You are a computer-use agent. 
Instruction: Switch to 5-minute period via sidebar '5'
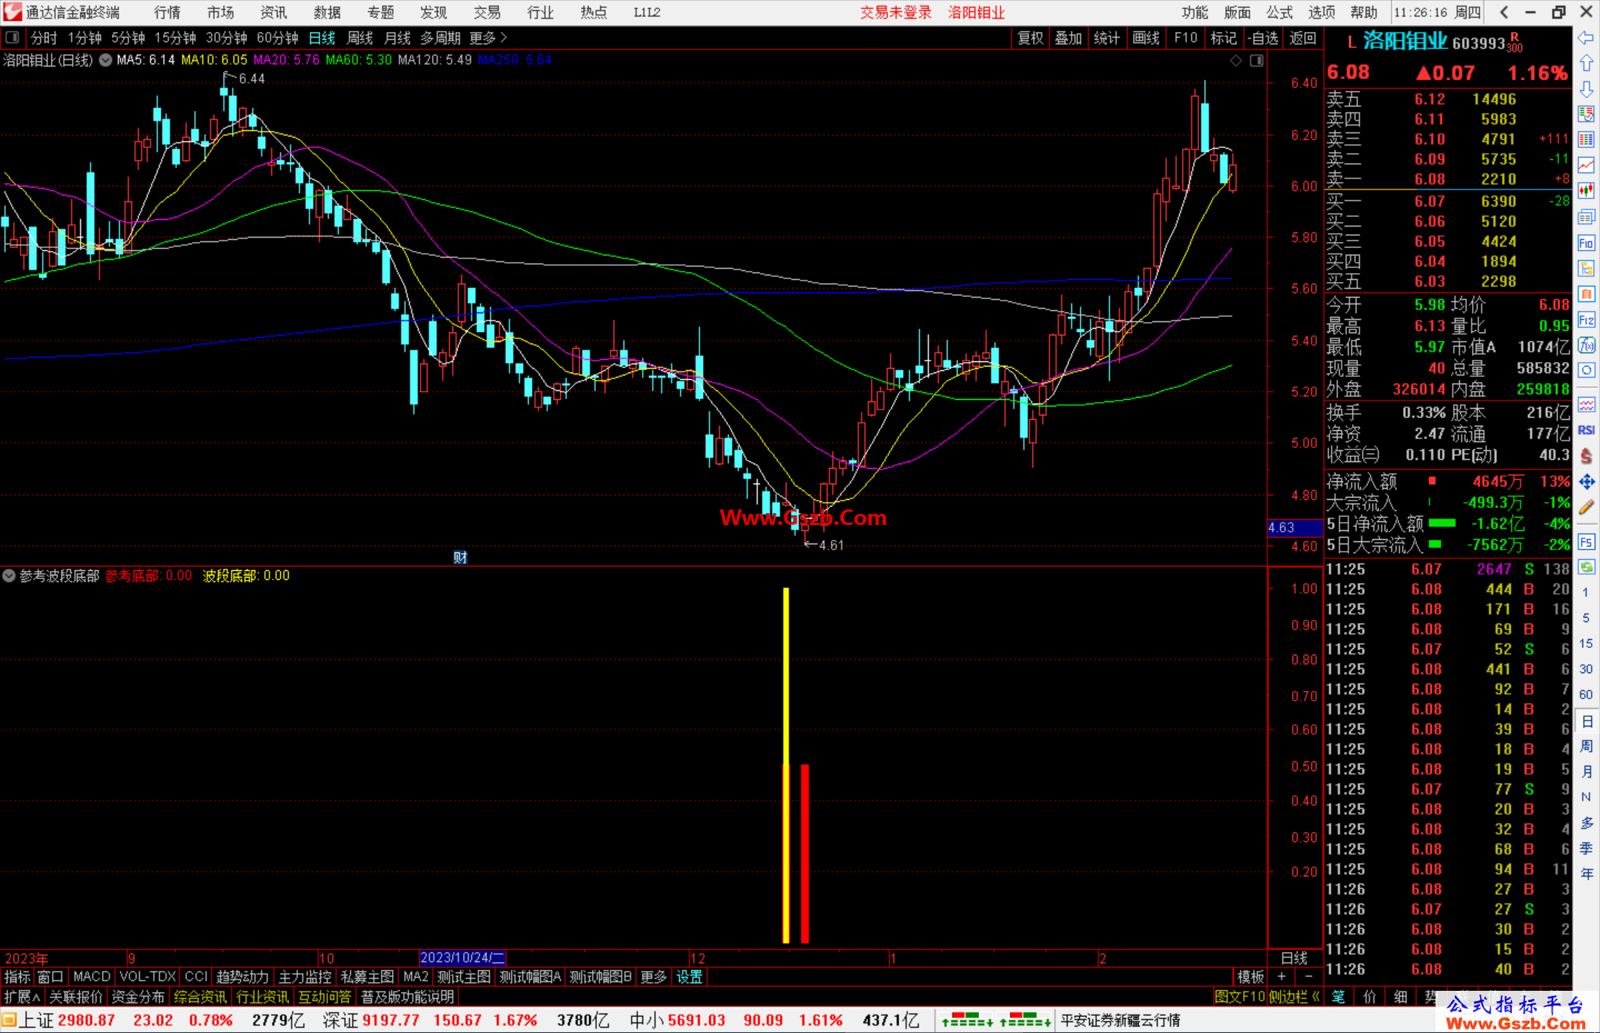1585,618
